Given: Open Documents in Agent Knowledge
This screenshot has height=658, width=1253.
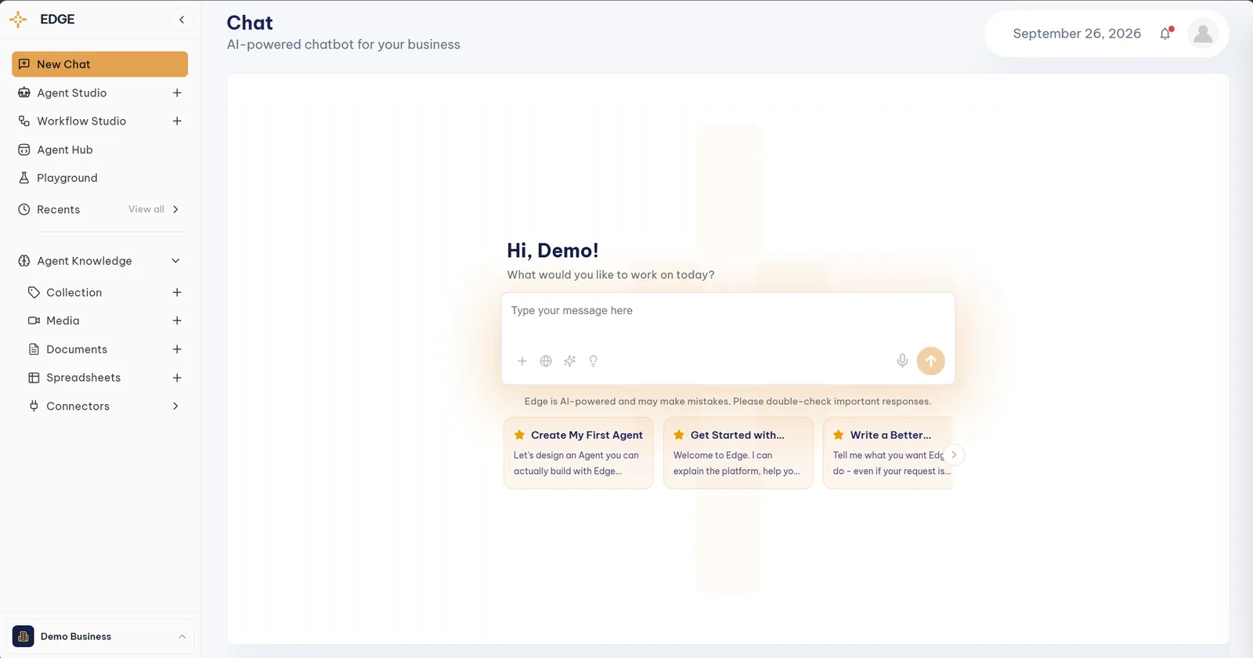Looking at the screenshot, I should pyautogui.click(x=77, y=349).
